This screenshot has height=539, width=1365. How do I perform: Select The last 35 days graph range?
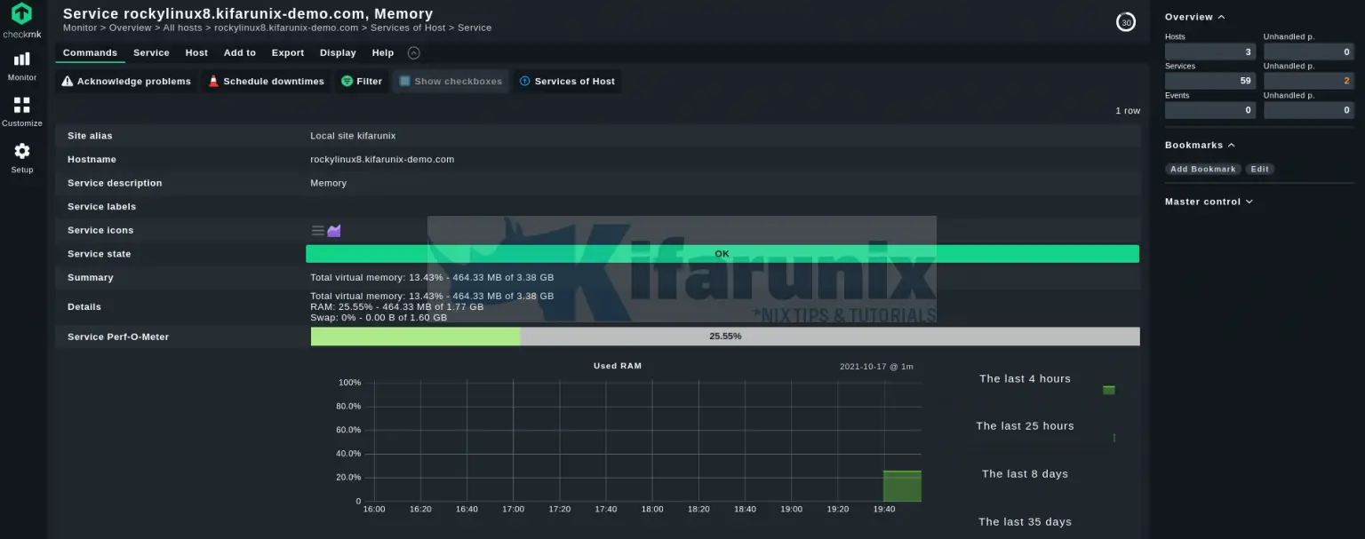(x=1025, y=522)
